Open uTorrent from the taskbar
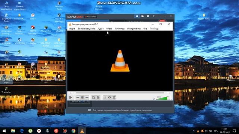The height and width of the screenshot is (134, 239). tap(30, 131)
